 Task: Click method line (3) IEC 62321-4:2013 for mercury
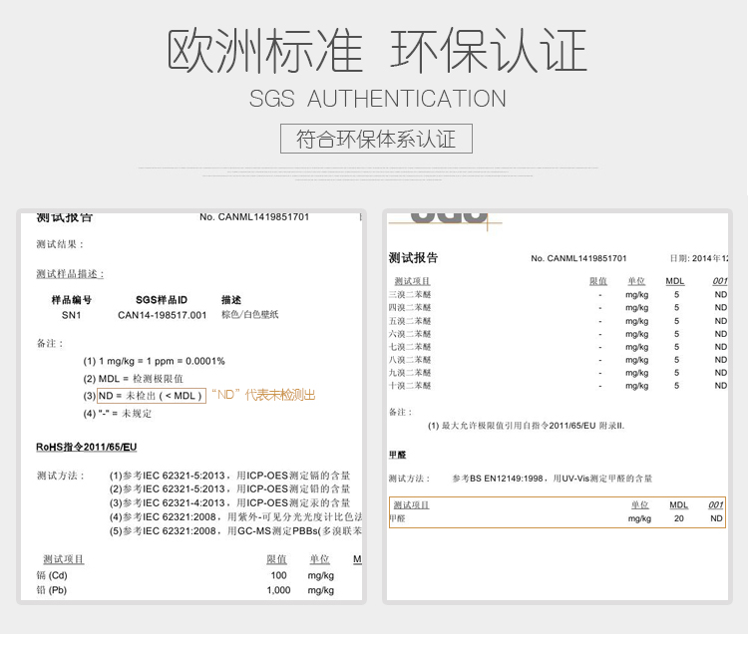click(x=230, y=503)
